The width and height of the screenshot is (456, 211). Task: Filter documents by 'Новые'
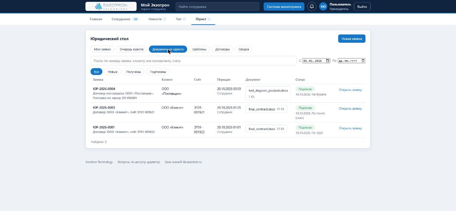(113, 72)
